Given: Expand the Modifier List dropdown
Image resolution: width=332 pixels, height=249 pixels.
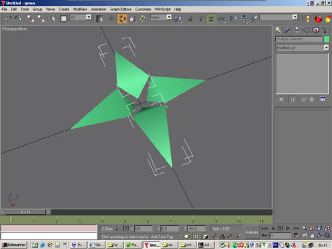Looking at the screenshot, I should pos(327,48).
